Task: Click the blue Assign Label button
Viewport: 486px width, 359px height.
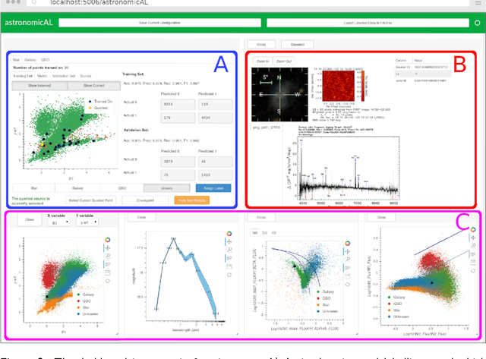Action: coord(213,188)
